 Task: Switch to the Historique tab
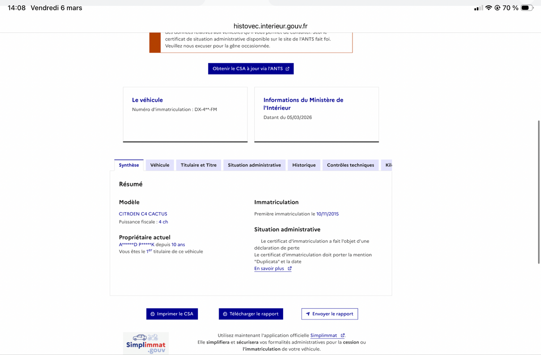(x=304, y=165)
